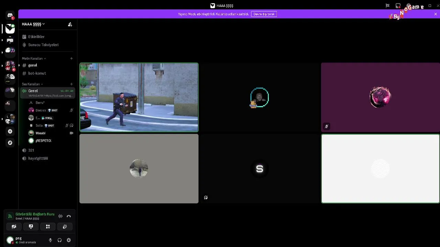440x247 pixels.
Task: Select user Deroxx in voice list
Action: click(51, 110)
